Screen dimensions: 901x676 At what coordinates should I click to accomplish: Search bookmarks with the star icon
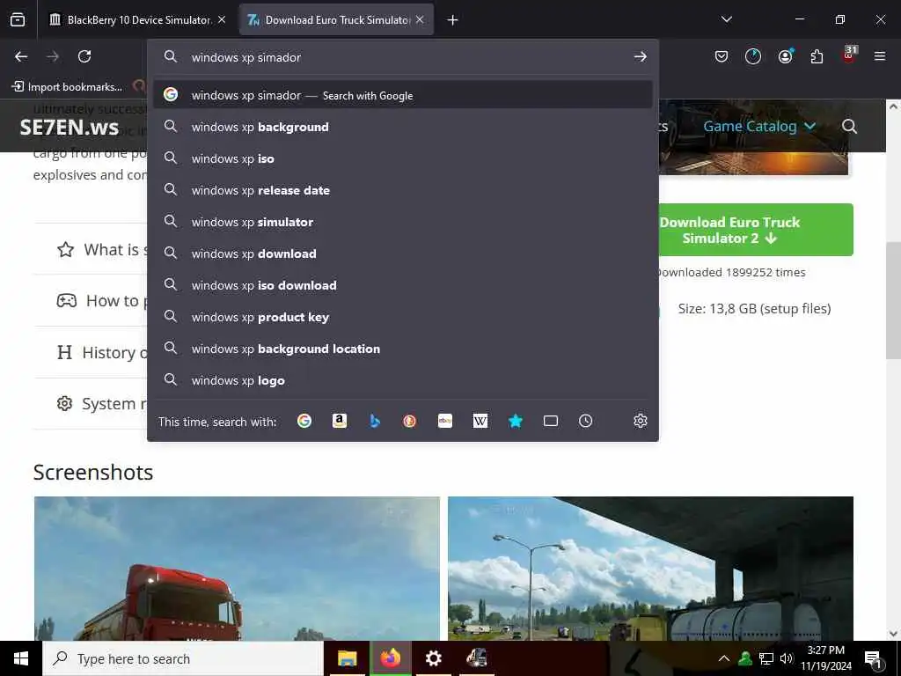[x=516, y=421]
